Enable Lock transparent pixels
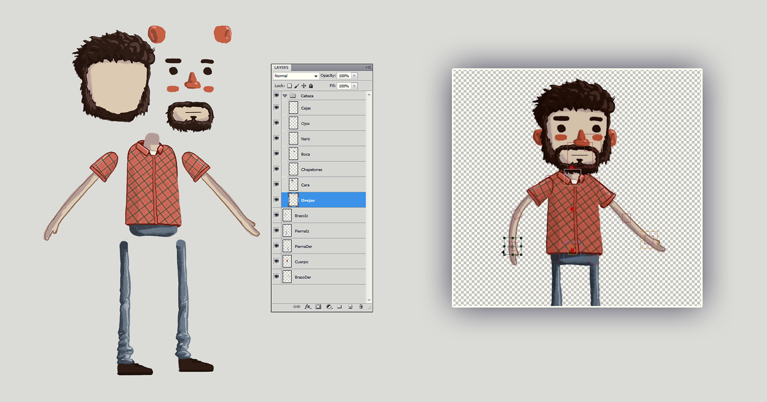This screenshot has height=402, width=767. click(289, 85)
